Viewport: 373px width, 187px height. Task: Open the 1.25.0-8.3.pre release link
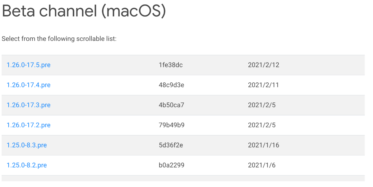tap(27, 145)
